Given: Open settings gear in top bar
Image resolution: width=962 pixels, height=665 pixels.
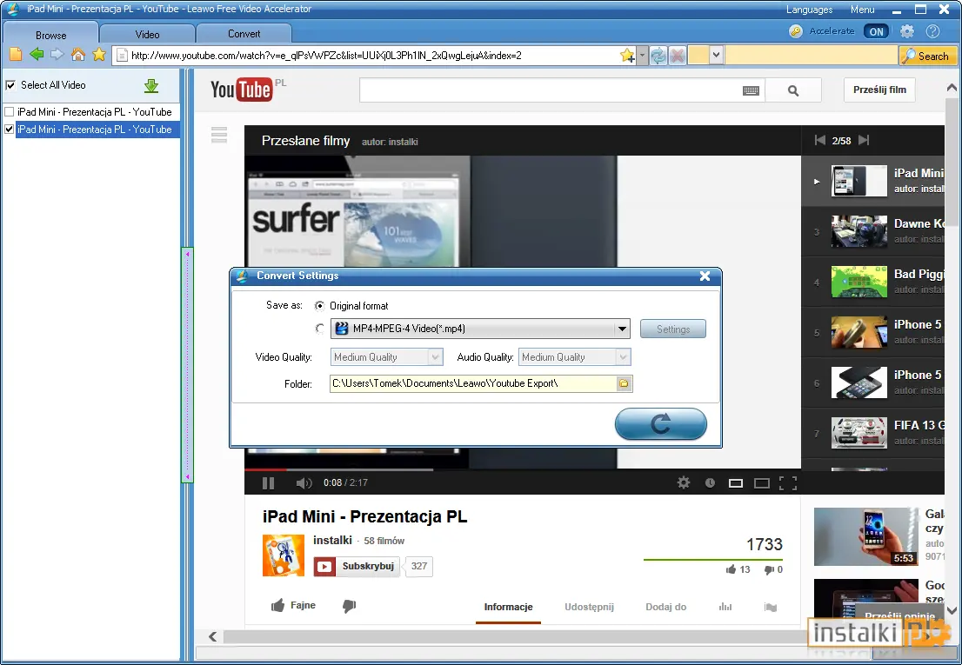Looking at the screenshot, I should (907, 31).
